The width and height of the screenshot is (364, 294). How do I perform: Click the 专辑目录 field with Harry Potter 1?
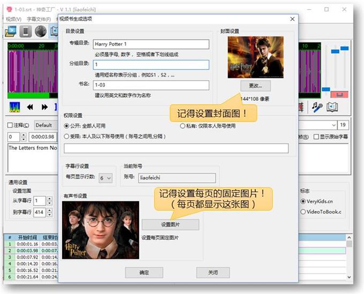click(x=151, y=44)
